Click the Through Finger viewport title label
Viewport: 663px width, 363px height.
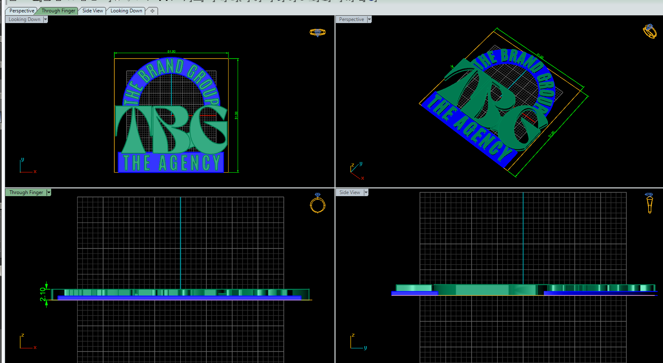(26, 192)
